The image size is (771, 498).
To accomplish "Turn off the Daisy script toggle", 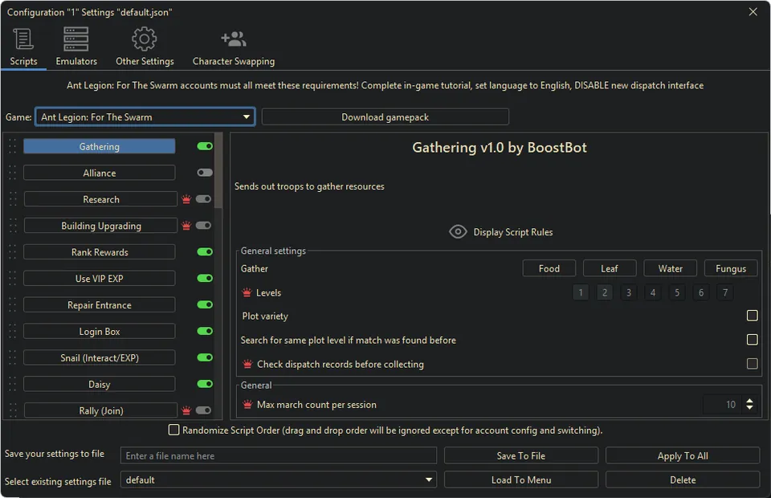I will pyautogui.click(x=205, y=384).
